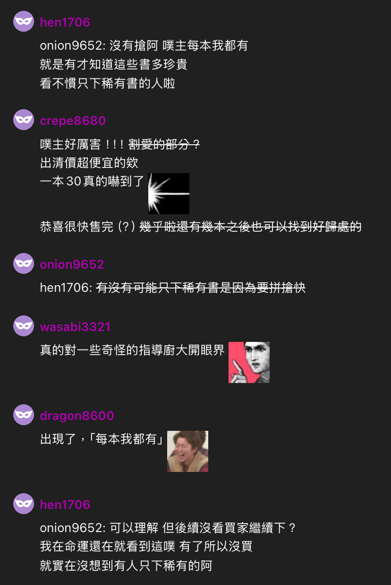Click crepe8680's mask avatar icon
The height and width of the screenshot is (585, 391).
coord(24,120)
